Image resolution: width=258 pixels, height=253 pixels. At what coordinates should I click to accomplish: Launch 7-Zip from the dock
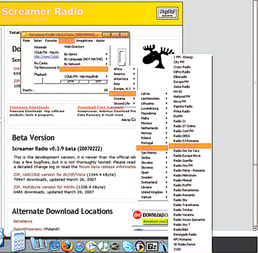tap(152, 246)
